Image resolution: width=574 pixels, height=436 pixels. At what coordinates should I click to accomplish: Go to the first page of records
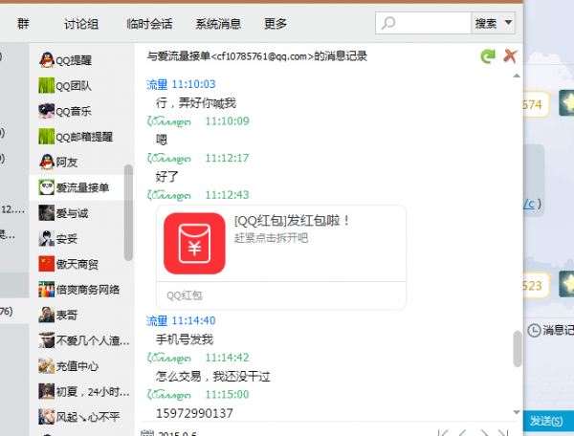(x=443, y=433)
